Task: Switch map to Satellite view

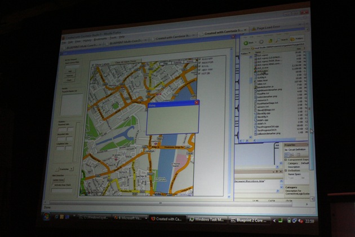Action: [x=177, y=63]
